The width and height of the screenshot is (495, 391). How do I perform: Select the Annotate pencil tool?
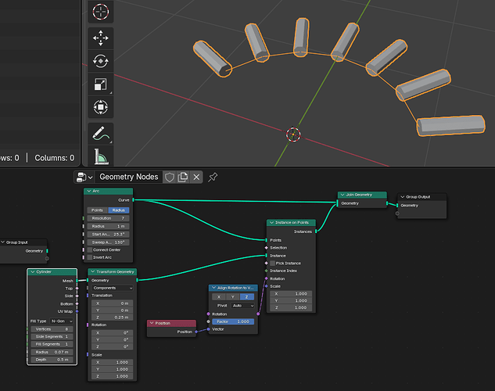pyautogui.click(x=100, y=134)
